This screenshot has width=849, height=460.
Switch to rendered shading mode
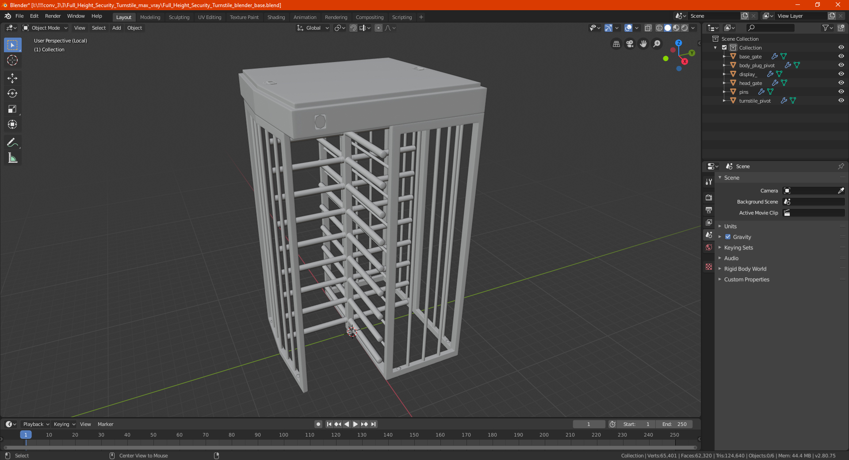(x=685, y=28)
